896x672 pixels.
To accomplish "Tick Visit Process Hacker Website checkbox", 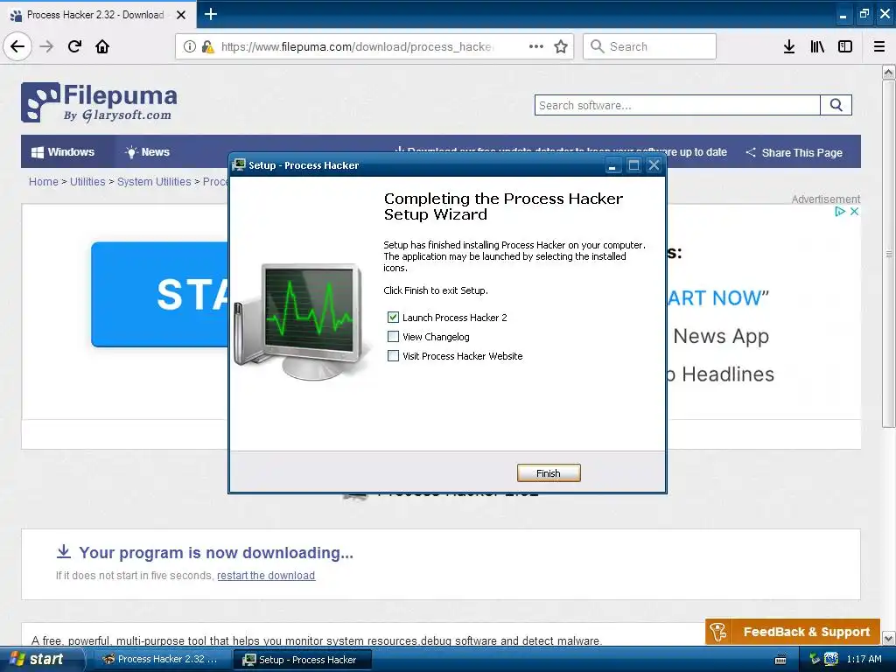I will click(x=393, y=356).
